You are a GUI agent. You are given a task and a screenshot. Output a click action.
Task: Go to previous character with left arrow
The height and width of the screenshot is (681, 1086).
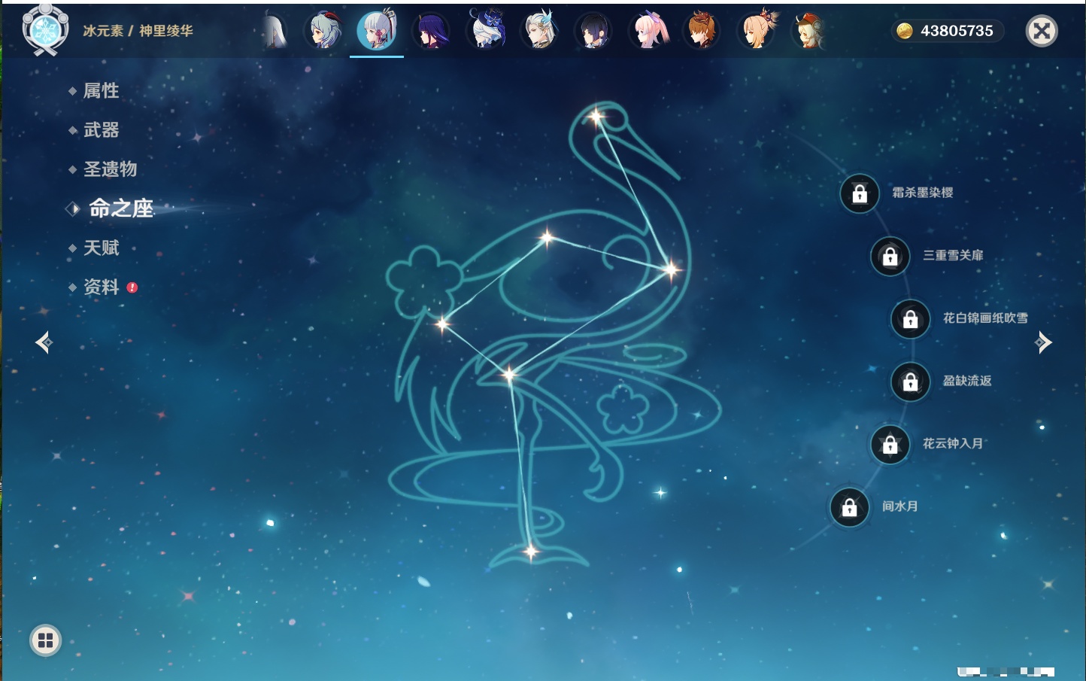(44, 342)
